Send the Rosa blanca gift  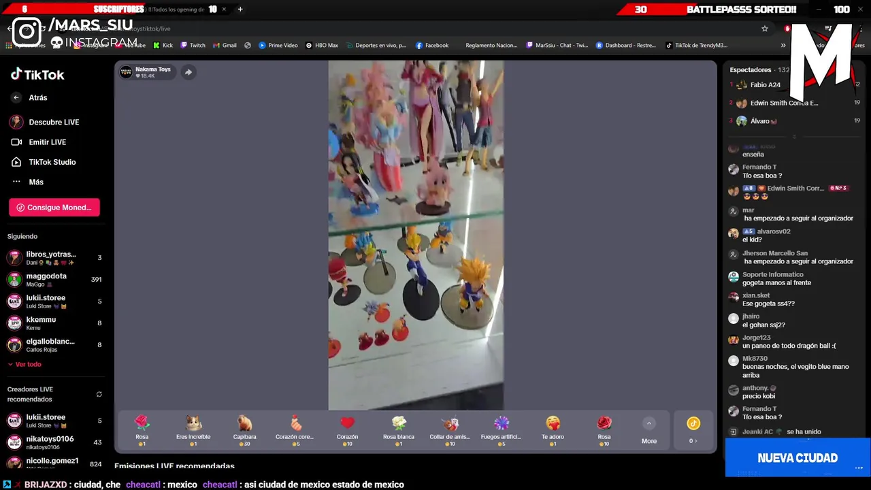tap(399, 431)
